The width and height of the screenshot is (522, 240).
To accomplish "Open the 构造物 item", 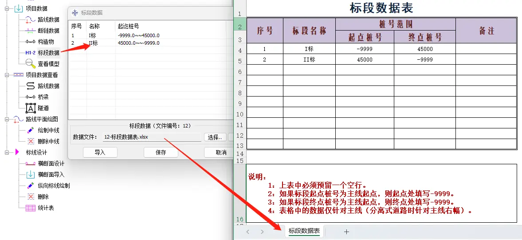I will click(x=46, y=42).
